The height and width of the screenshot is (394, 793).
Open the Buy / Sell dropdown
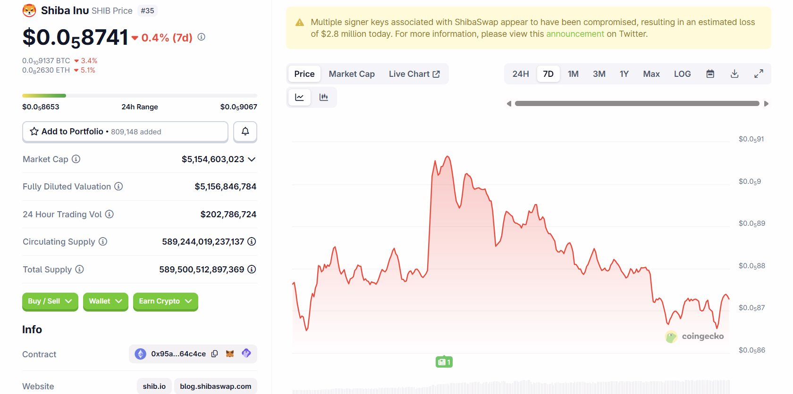tap(50, 301)
